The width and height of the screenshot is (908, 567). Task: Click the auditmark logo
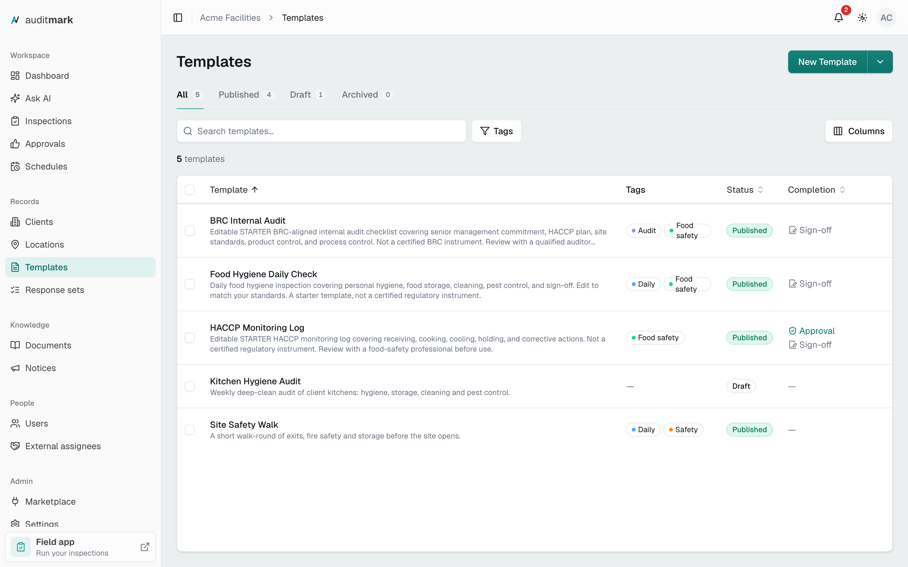[42, 20]
